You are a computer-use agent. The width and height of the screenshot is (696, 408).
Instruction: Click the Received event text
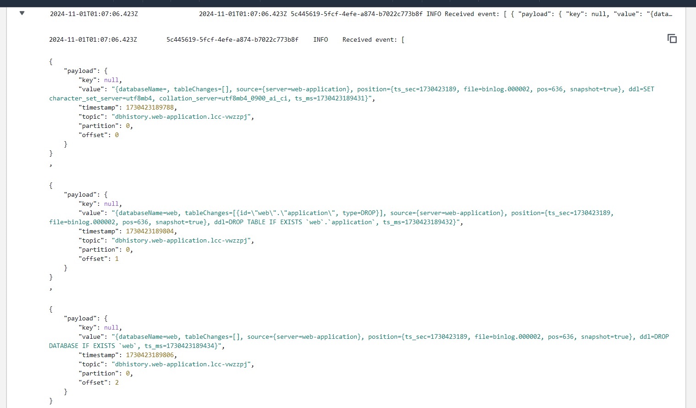(x=370, y=39)
